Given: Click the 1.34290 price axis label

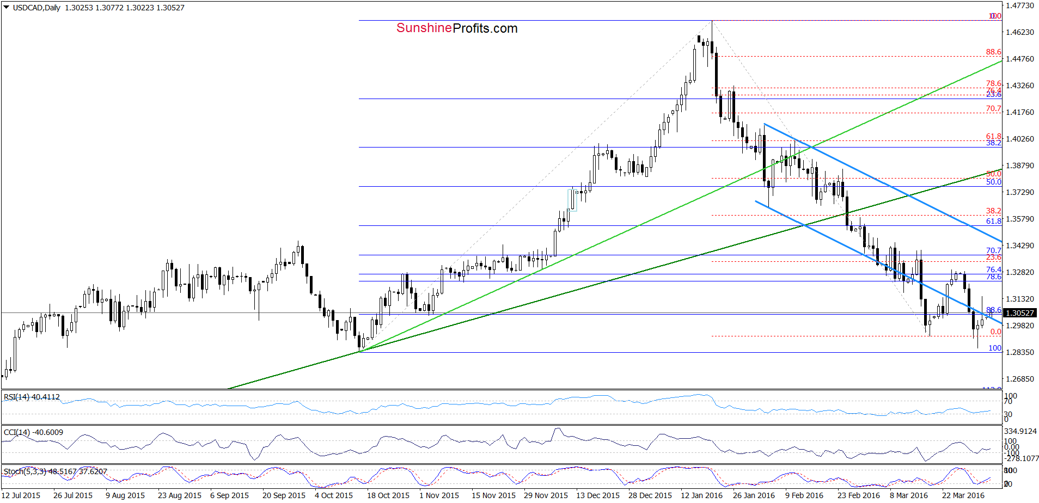Looking at the screenshot, I should [x=1019, y=246].
